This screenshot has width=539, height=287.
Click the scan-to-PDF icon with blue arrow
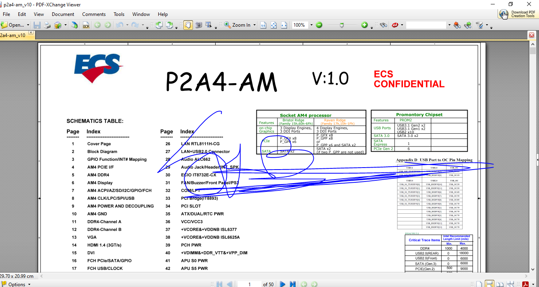(75, 25)
